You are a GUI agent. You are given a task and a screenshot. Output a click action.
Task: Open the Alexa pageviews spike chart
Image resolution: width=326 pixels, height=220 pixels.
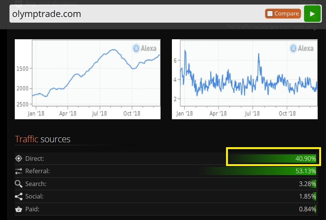tap(245, 79)
